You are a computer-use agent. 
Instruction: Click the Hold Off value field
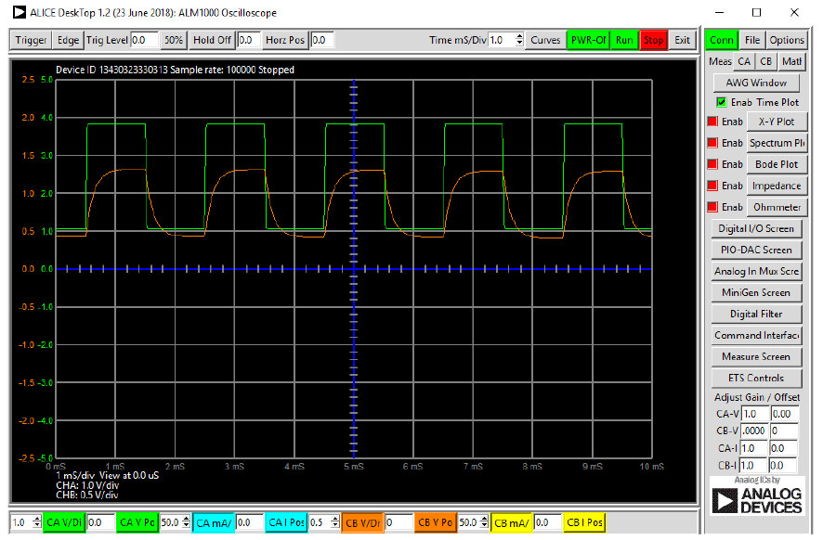249,40
